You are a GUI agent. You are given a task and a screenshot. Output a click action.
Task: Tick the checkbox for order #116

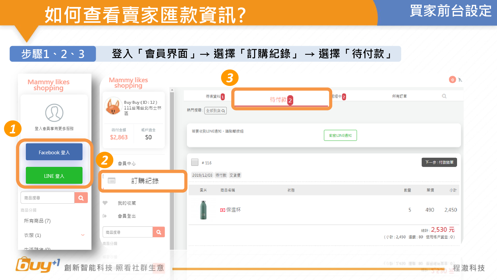point(195,162)
